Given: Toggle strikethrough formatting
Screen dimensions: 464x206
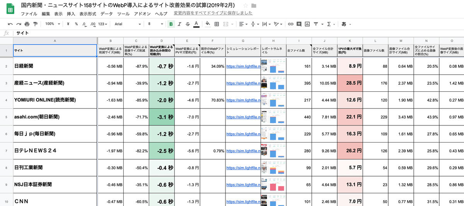Looking at the screenshot, I should [188, 24].
